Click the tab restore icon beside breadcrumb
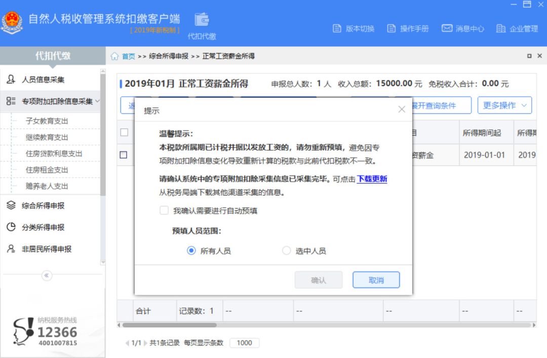 (529, 56)
